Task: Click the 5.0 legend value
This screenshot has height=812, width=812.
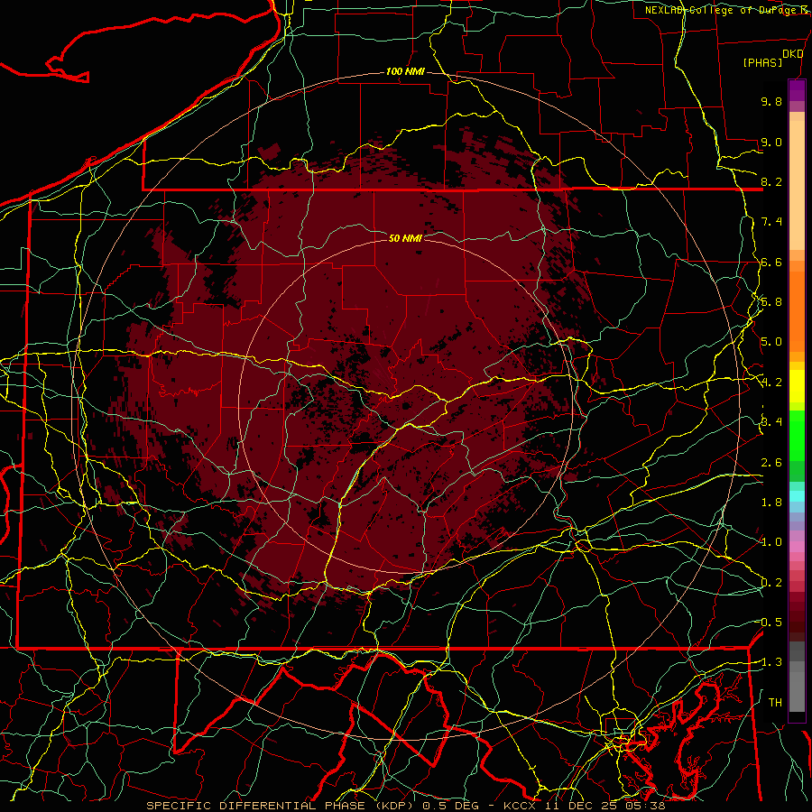Action: (771, 342)
